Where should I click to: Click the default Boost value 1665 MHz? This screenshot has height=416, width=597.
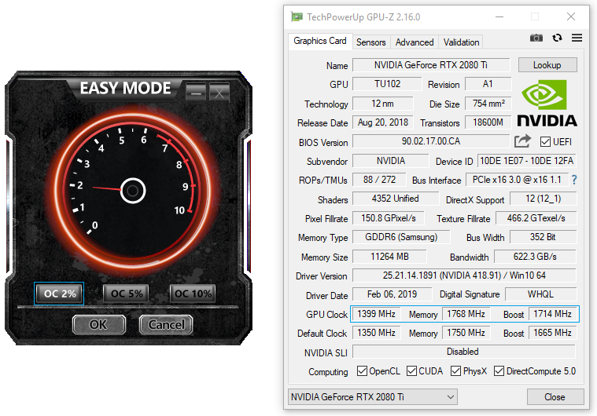[552, 333]
